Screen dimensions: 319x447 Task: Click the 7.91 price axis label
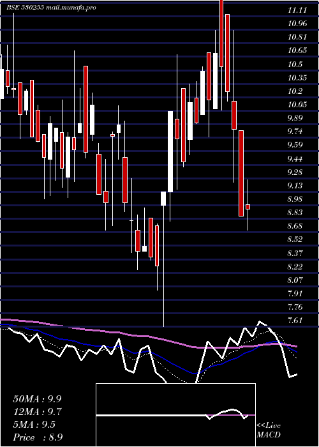click(295, 294)
